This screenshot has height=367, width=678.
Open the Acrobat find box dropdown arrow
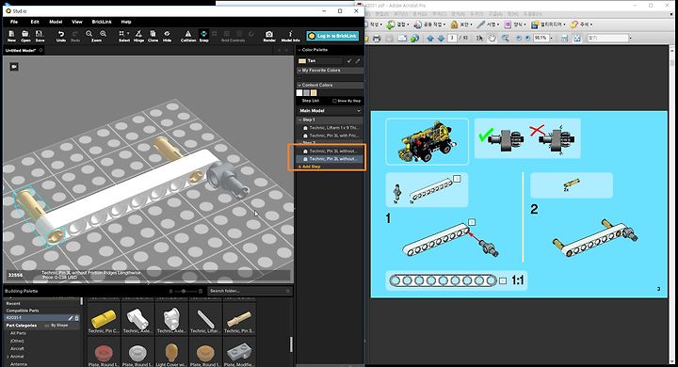[630, 38]
